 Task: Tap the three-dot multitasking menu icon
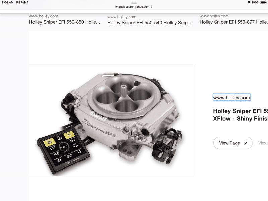point(134,3)
